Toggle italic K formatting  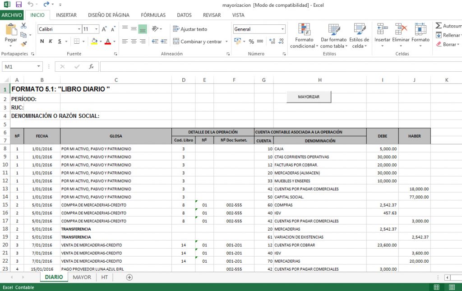click(51, 41)
